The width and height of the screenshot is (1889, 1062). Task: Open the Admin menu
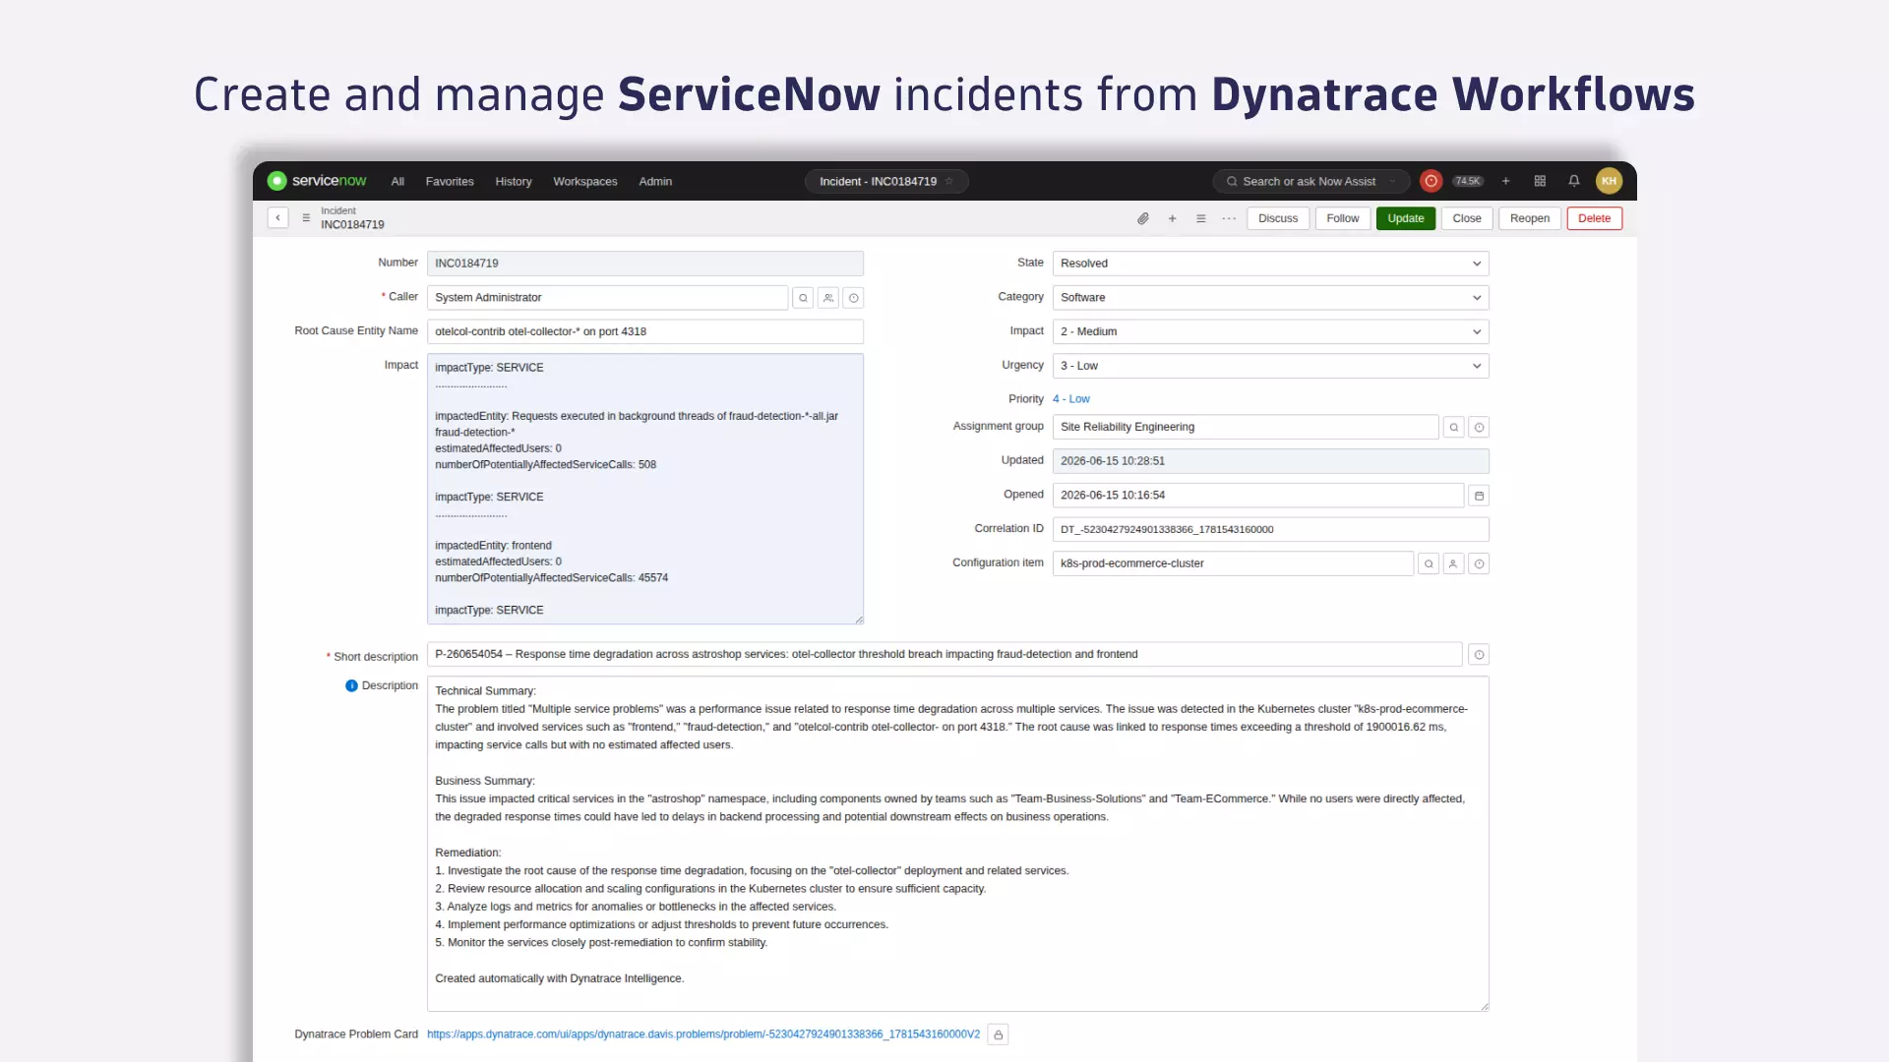[655, 181]
